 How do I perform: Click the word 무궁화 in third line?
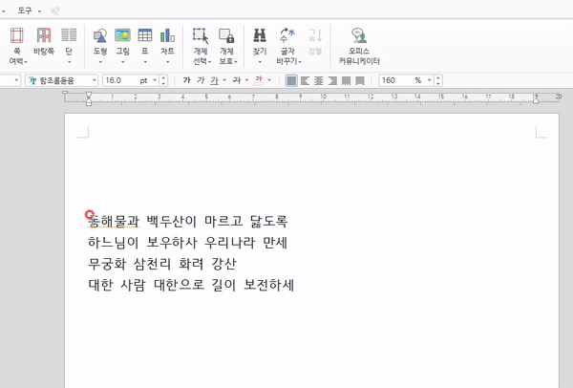pos(107,264)
